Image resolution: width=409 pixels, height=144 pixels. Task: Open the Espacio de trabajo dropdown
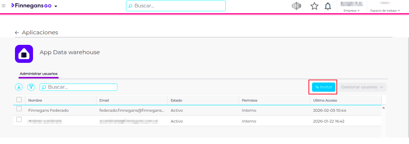[x=385, y=11]
